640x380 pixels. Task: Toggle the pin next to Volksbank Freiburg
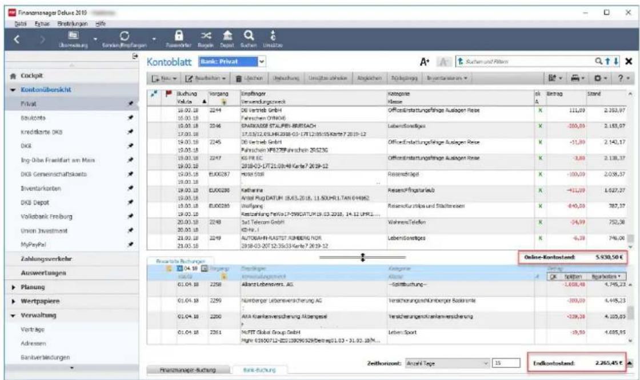click(x=130, y=217)
